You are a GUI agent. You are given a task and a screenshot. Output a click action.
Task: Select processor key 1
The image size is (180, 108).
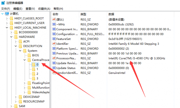pyautogui.click(x=37, y=69)
